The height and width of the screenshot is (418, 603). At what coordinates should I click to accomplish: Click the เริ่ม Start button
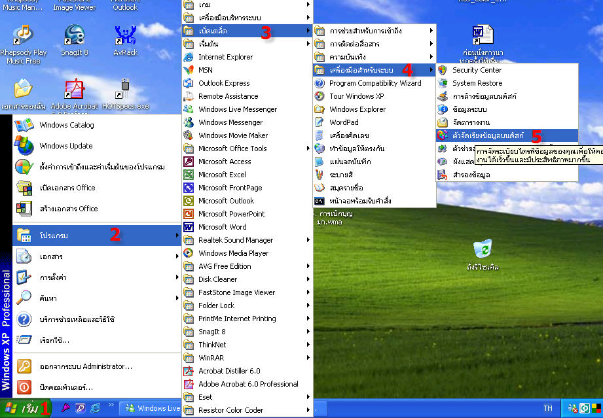click(26, 408)
